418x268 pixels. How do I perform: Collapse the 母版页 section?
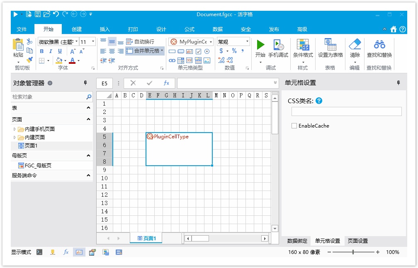tap(88, 155)
